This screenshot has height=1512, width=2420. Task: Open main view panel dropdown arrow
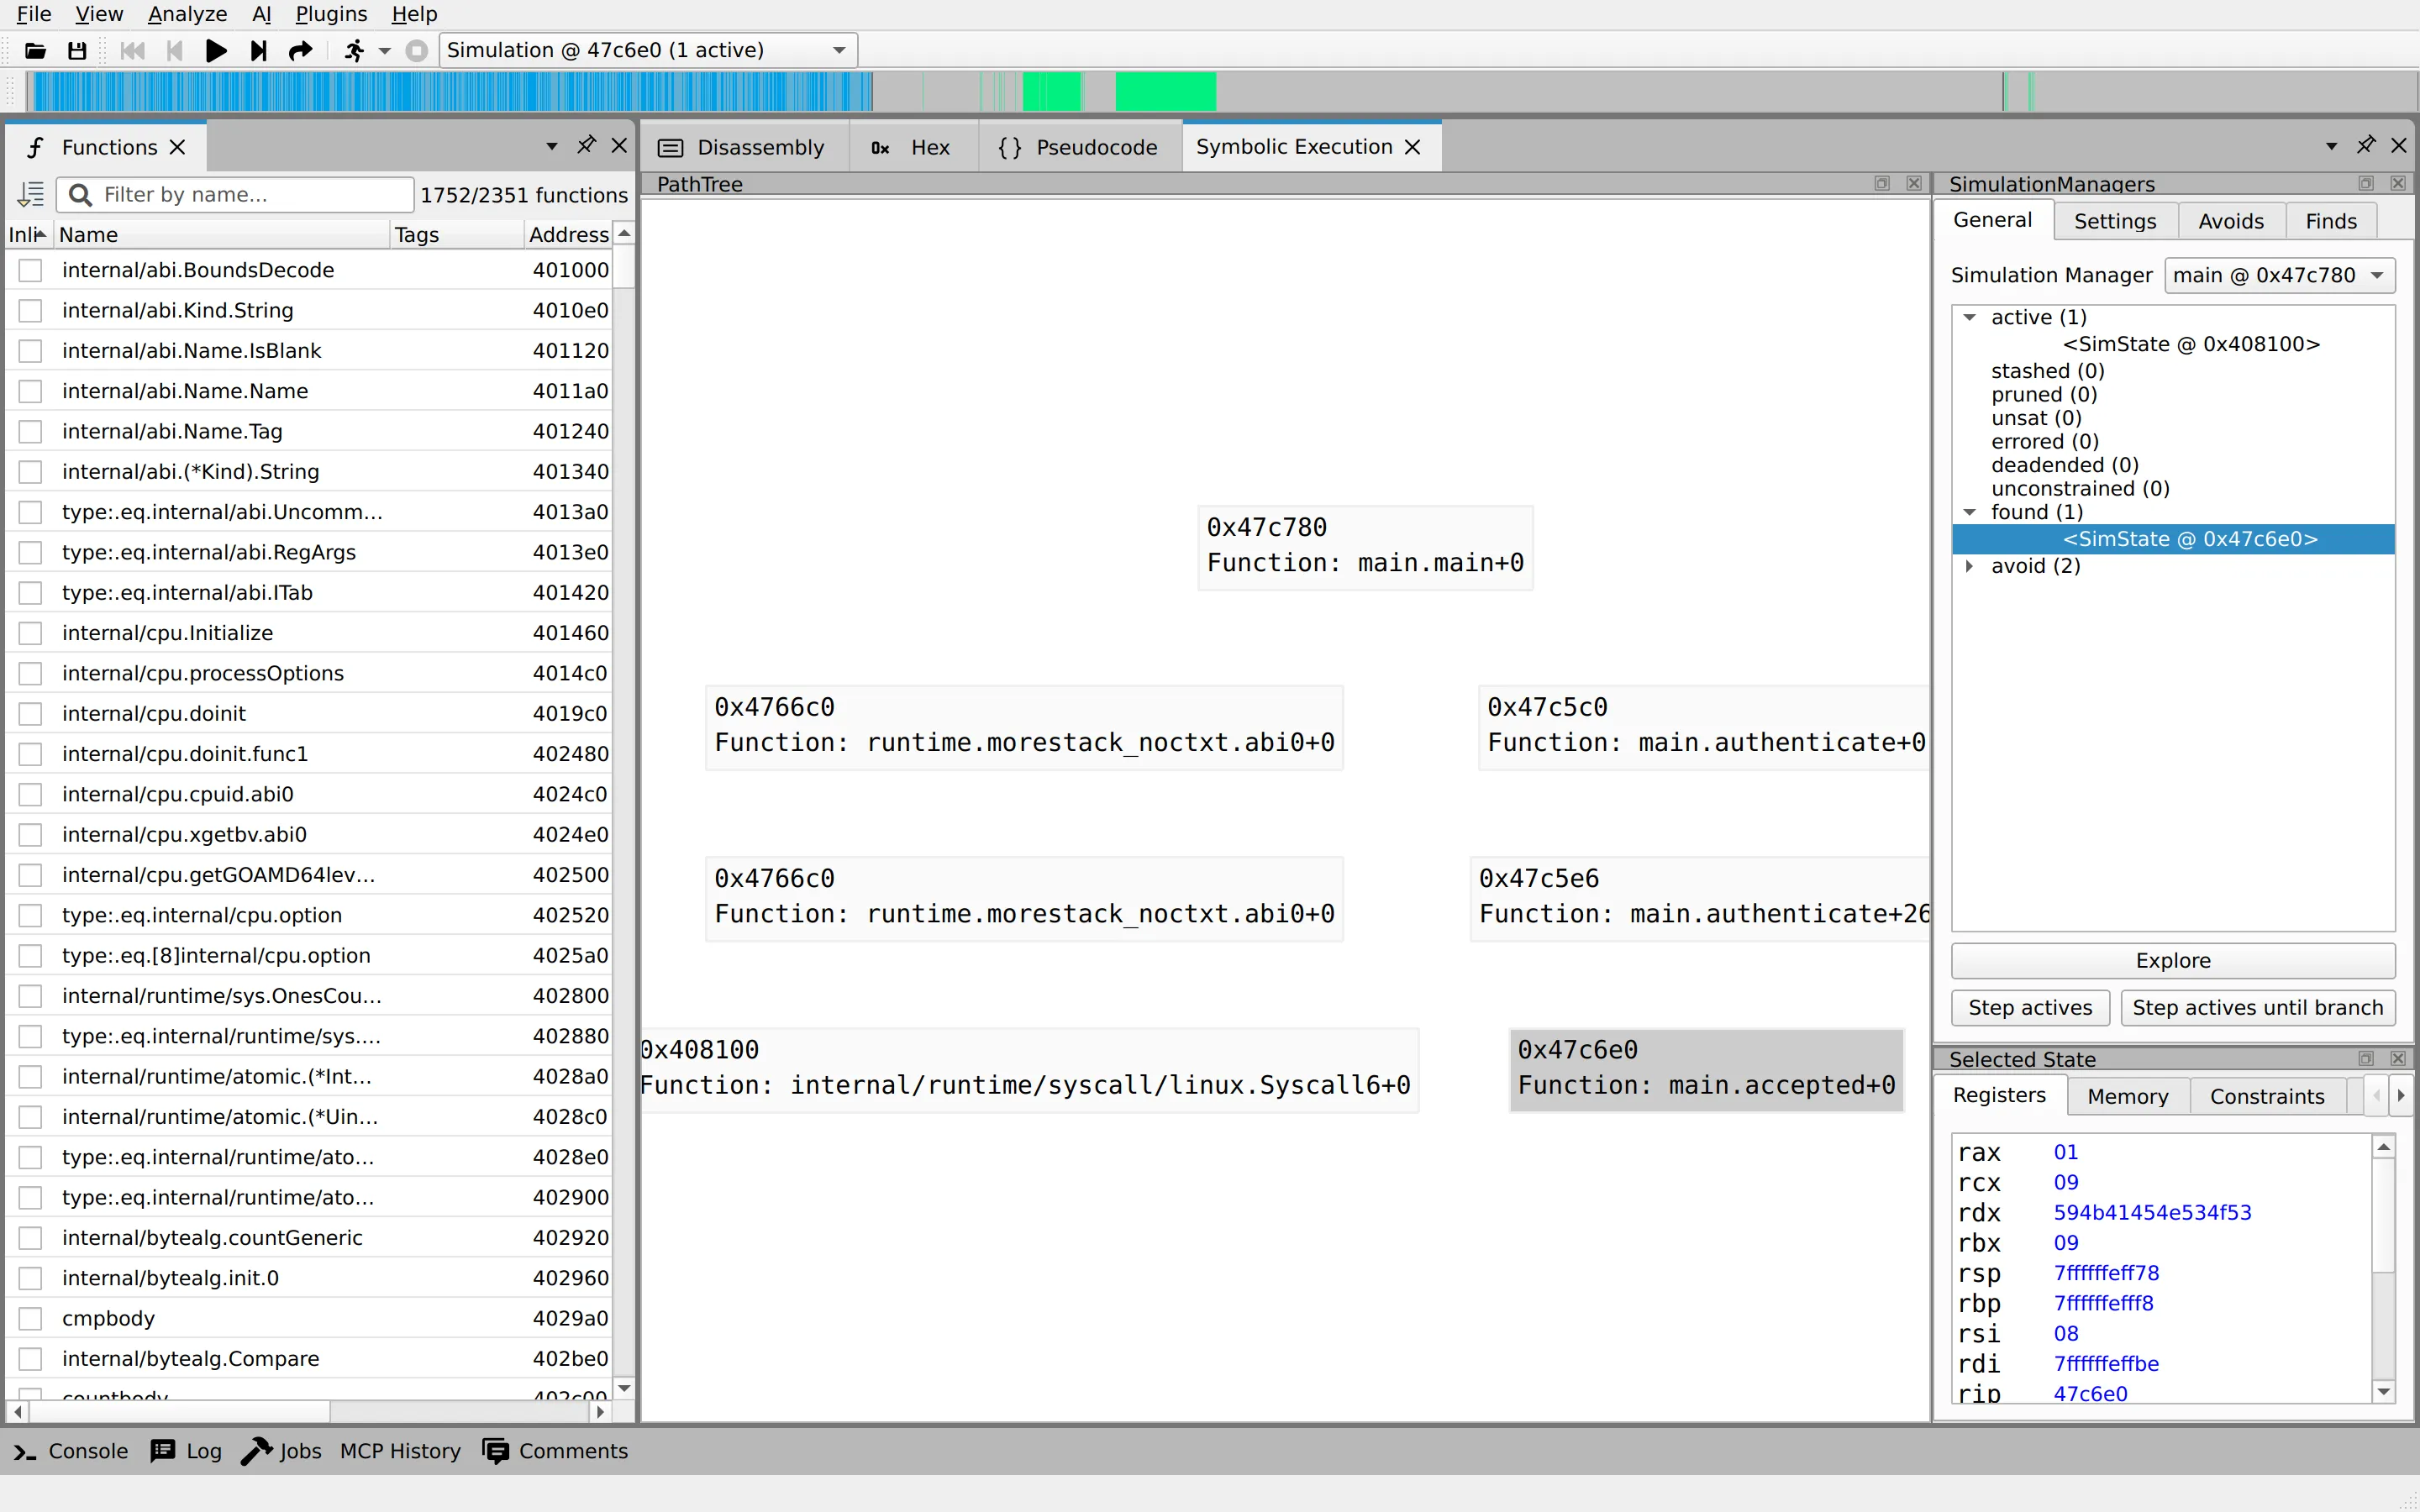tap(2331, 146)
